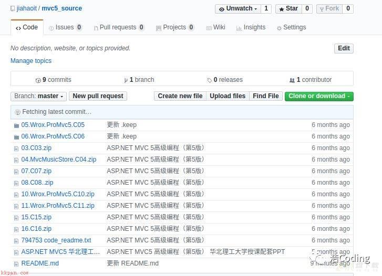Click New pull request button
The image size is (382, 276).
[x=98, y=96]
